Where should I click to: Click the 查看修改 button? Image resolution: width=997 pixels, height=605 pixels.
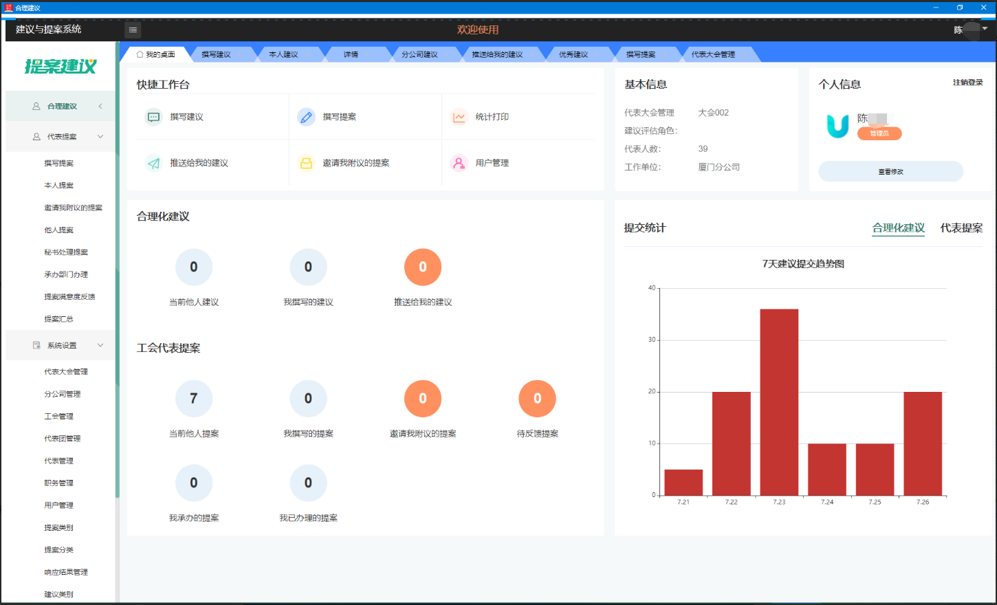click(x=890, y=171)
